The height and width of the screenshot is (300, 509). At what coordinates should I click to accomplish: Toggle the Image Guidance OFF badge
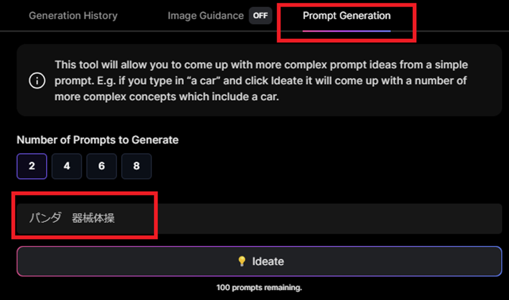(260, 16)
